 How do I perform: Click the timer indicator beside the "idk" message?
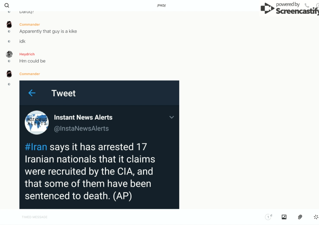coord(9,41)
